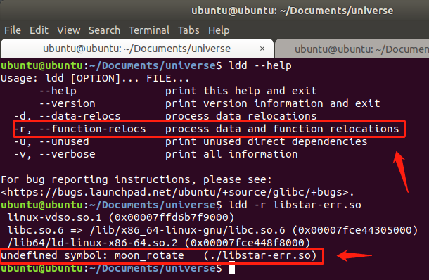Open the View menu
Image resolution: width=429 pixels, height=280 pixels.
tap(68, 30)
